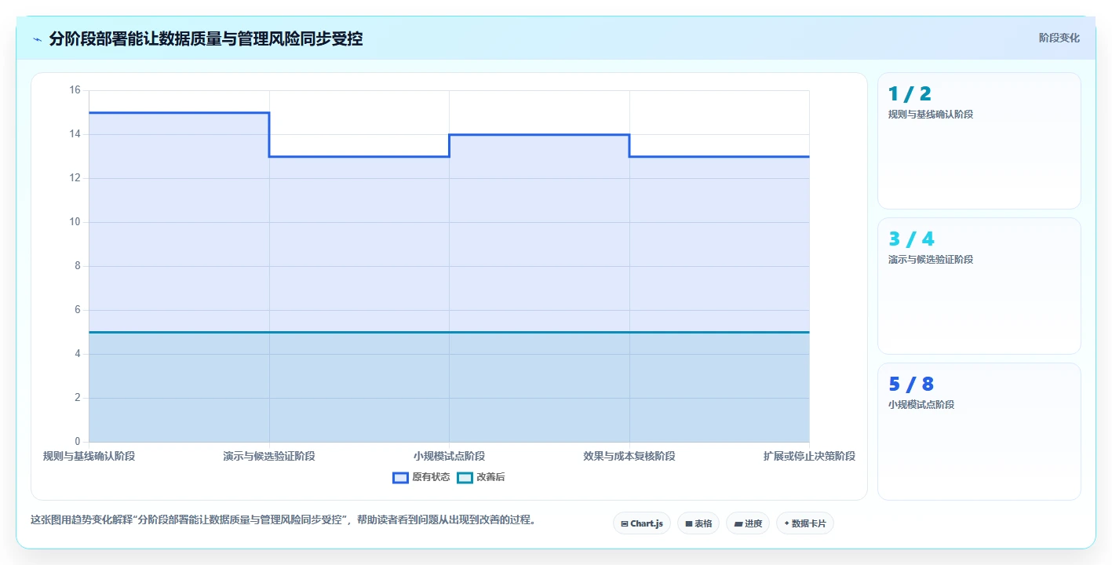Select the 进度 tag
The width and height of the screenshot is (1112, 565).
coord(748,523)
